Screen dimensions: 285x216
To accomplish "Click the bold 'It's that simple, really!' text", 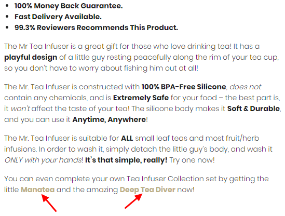I will [126, 160].
